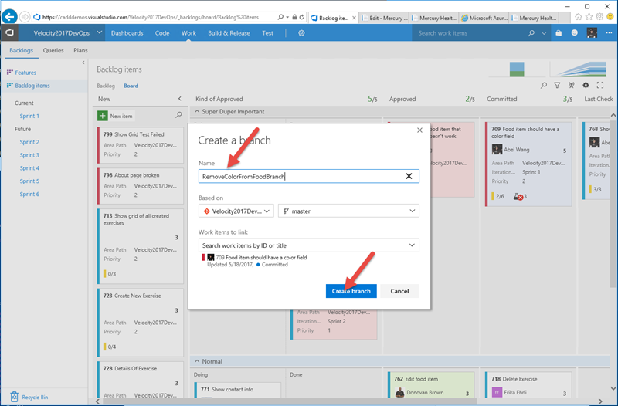Click the Create branch button
This screenshot has width=618, height=406.
(x=351, y=291)
